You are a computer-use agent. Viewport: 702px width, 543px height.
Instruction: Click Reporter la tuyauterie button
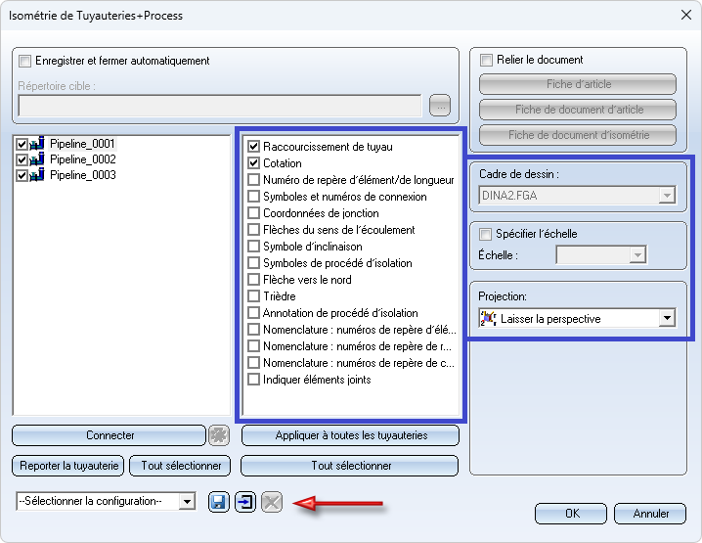point(68,466)
